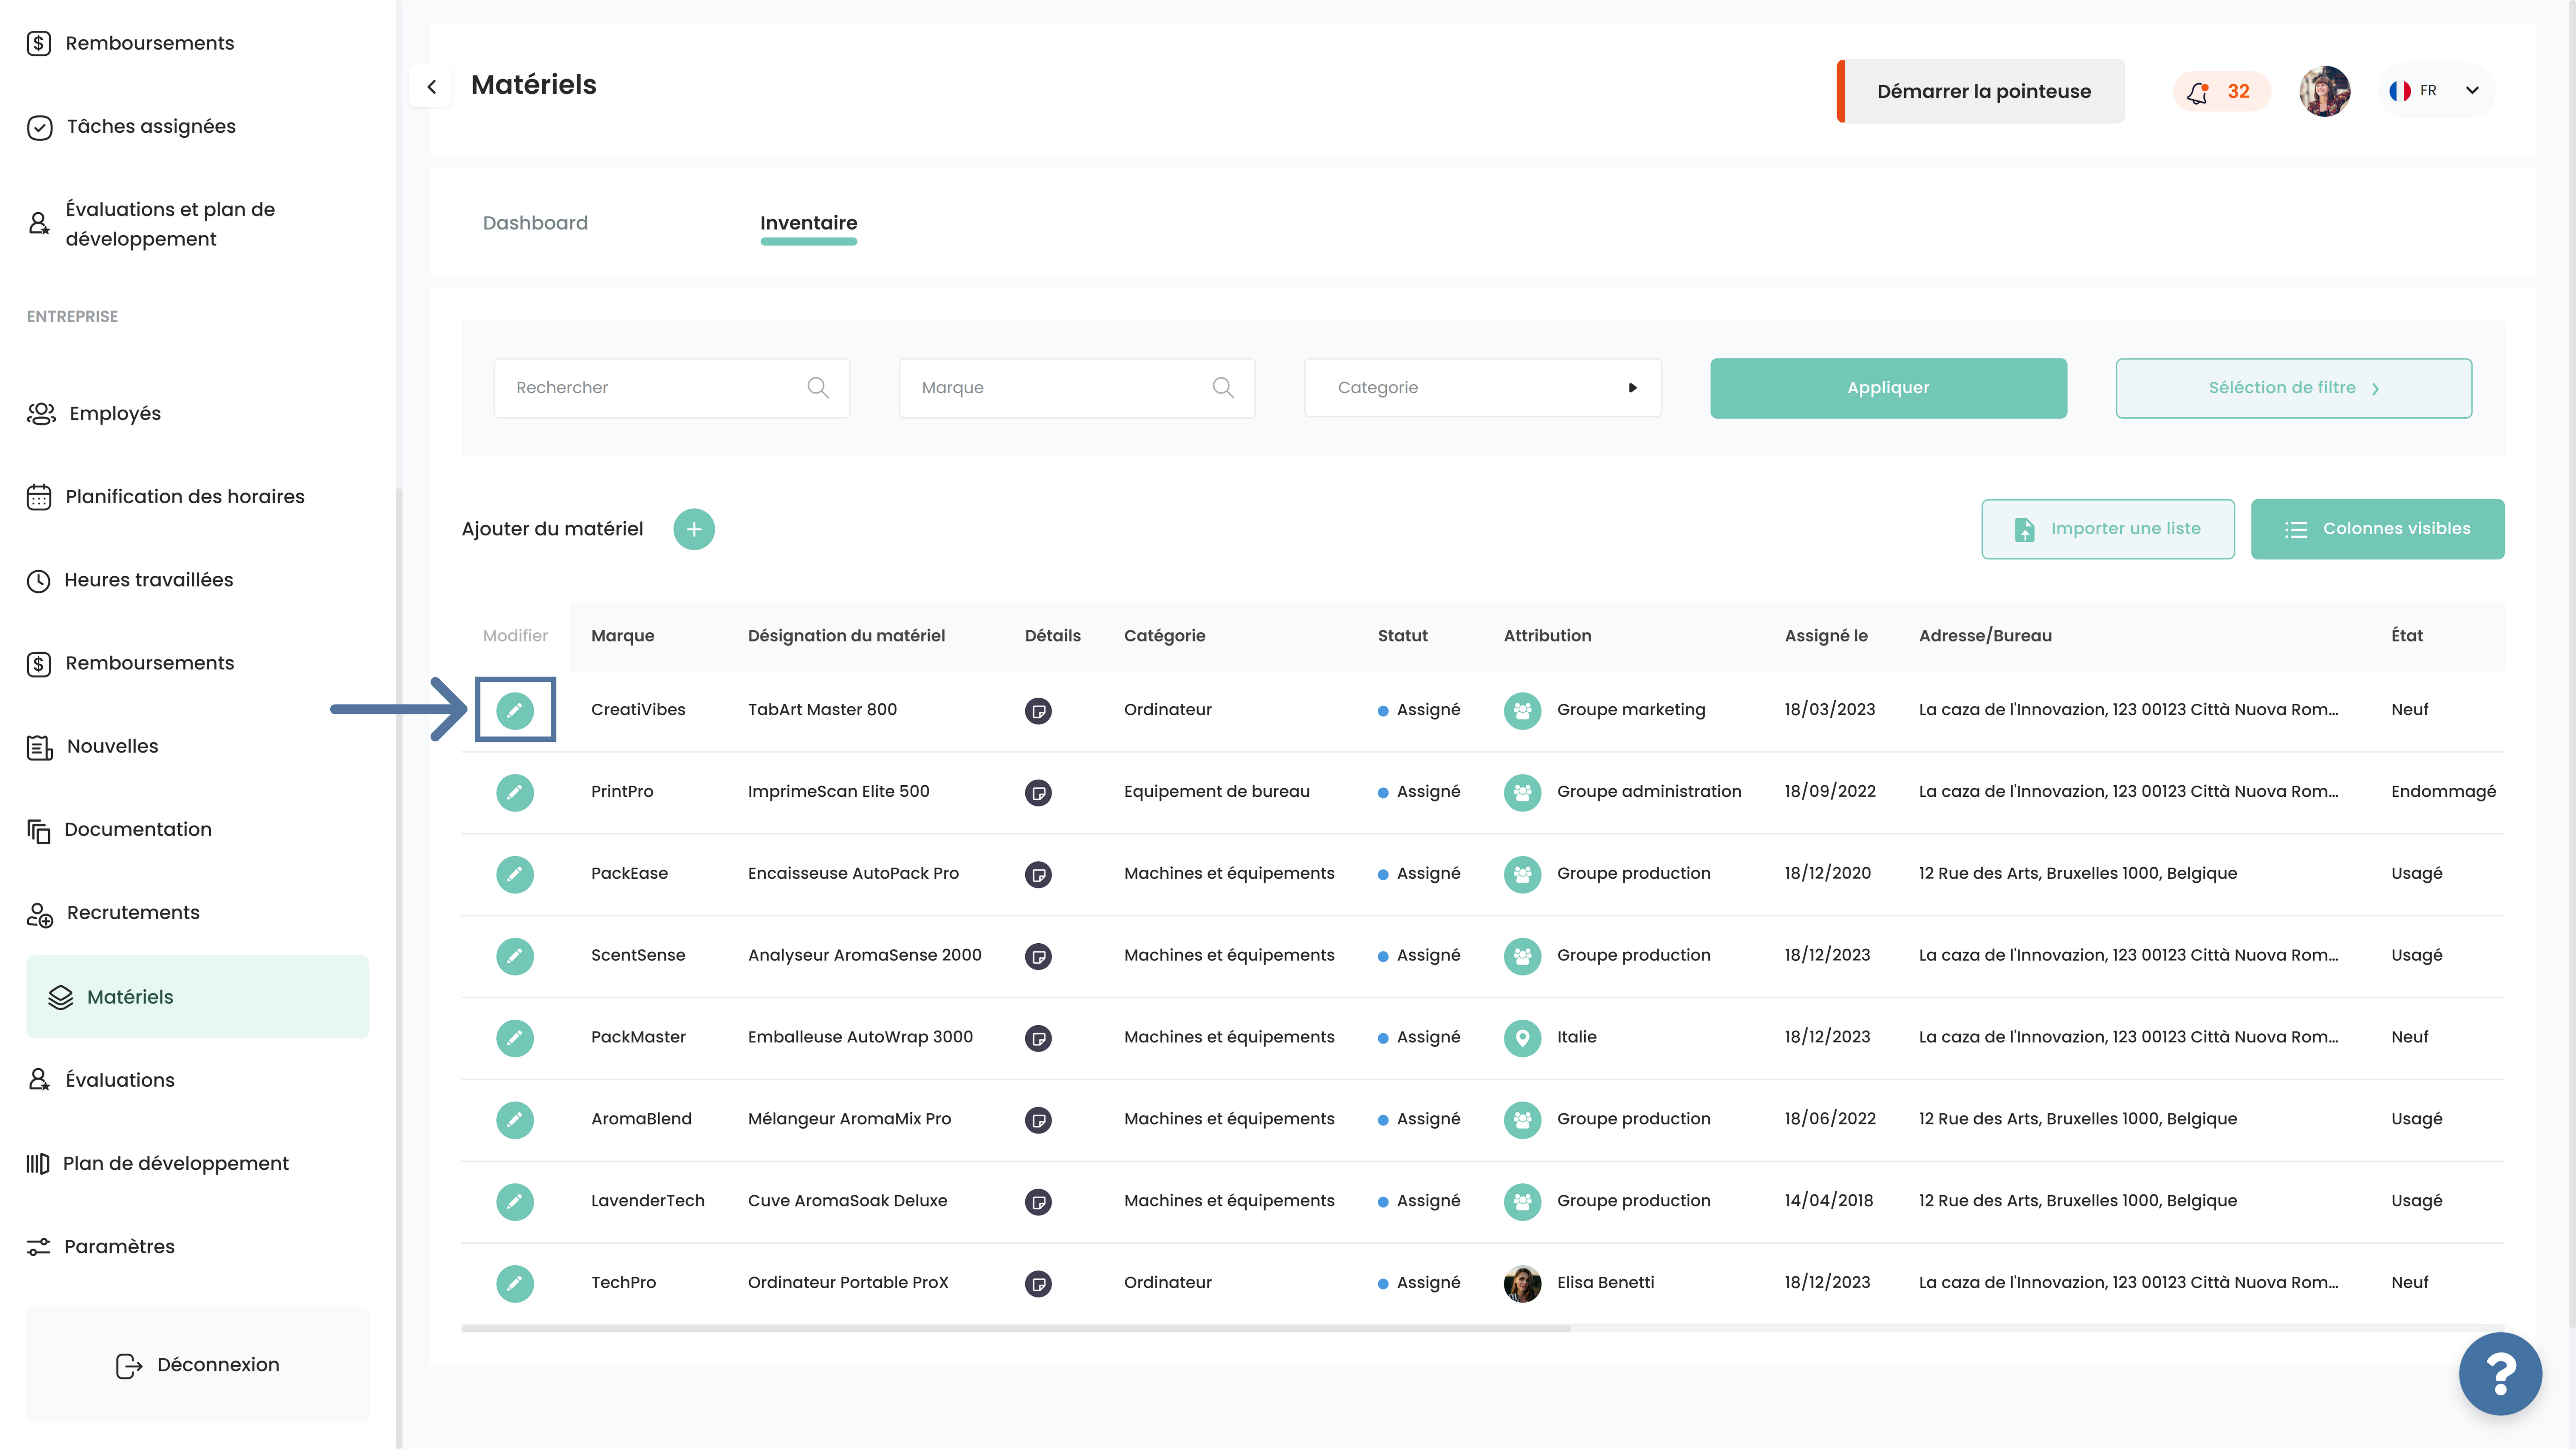The width and height of the screenshot is (2576, 1449).
Task: Open details note for Cuve AromaSoak Deluxe
Action: pos(1038,1202)
